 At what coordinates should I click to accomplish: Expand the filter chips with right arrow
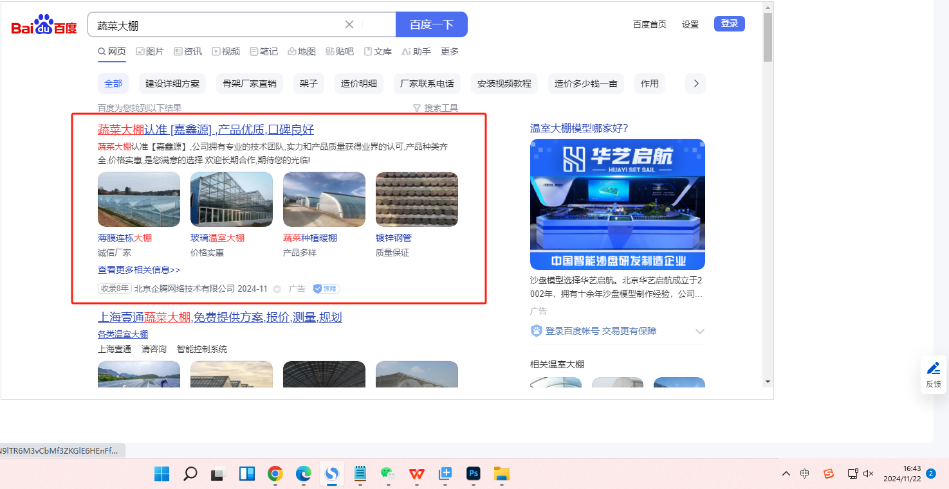click(696, 84)
